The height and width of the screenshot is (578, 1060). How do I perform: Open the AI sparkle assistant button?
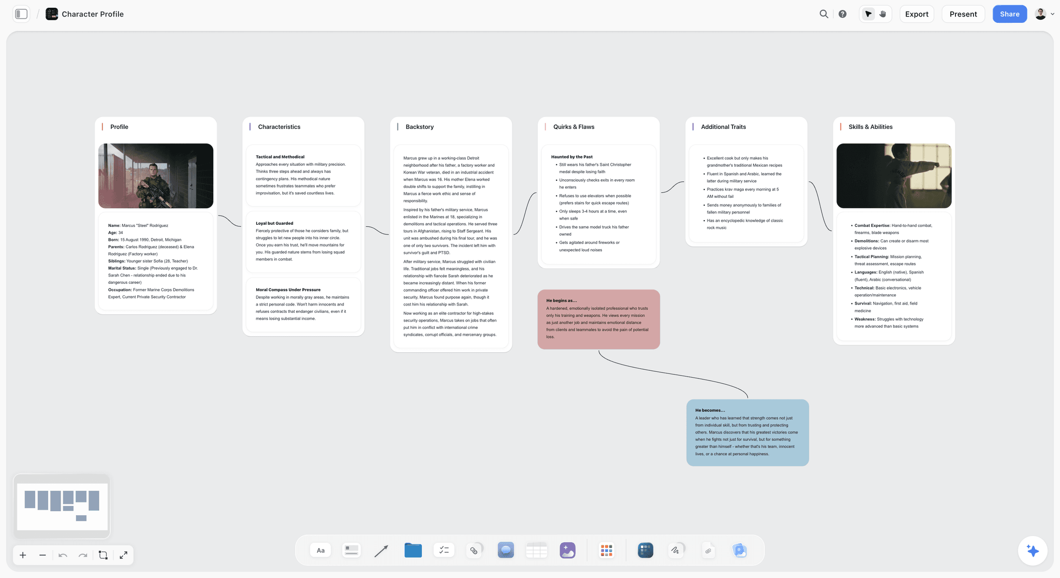click(x=1033, y=551)
